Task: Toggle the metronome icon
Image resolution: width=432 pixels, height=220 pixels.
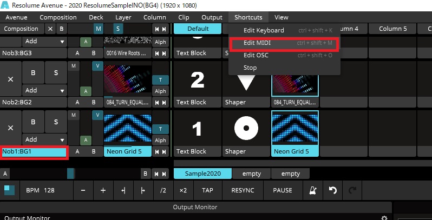Action: pyautogui.click(x=313, y=190)
